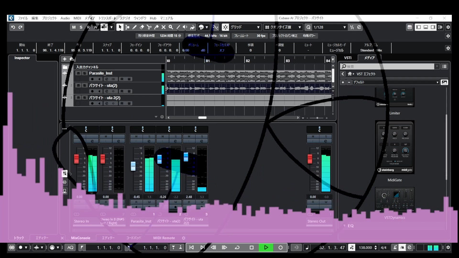Viewport: 459px width, 258px height.
Task: Toggle lower zone visibility button
Action: pos(426,27)
